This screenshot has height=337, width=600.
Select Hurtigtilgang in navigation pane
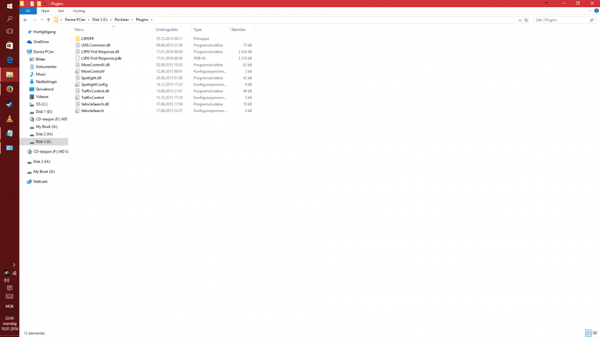click(44, 32)
